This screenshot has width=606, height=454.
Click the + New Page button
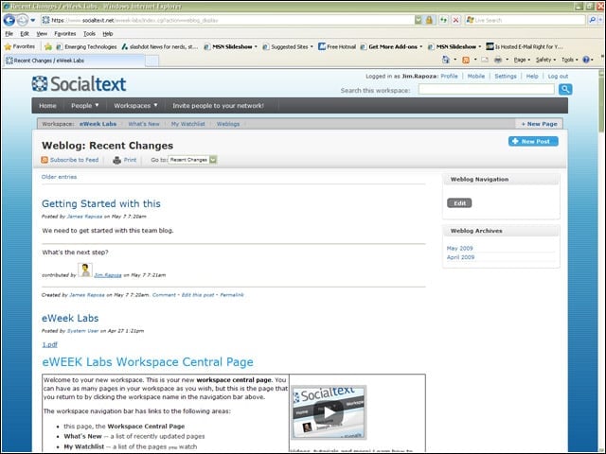tap(539, 124)
